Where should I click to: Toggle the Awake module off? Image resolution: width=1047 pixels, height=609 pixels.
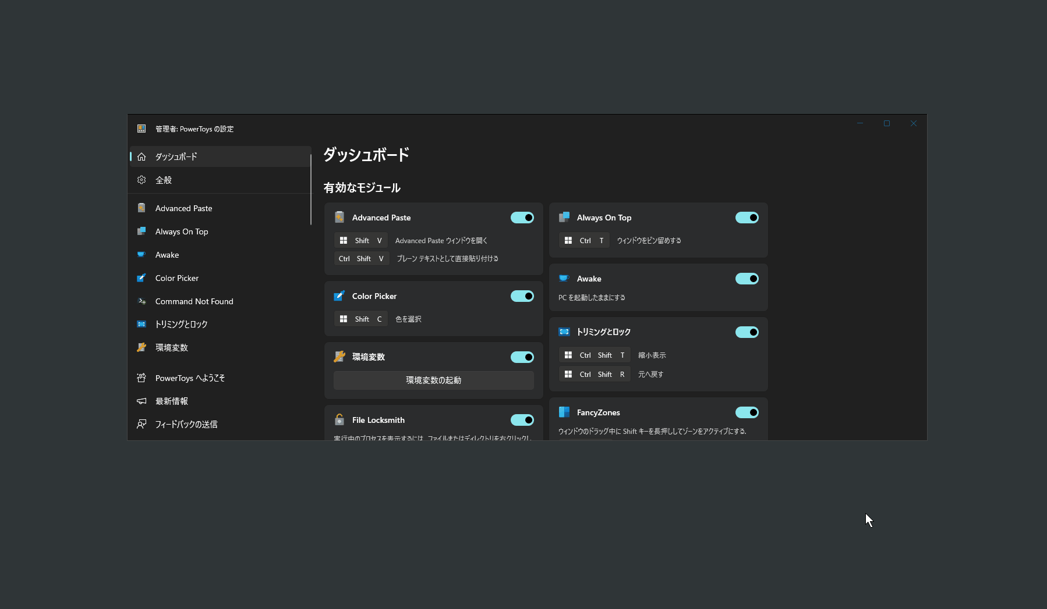747,279
